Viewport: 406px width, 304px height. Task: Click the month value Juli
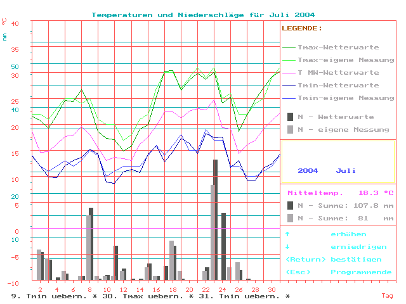point(346,171)
